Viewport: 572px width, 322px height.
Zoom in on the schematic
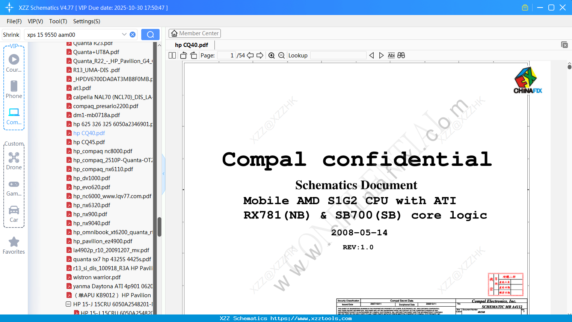[272, 56]
